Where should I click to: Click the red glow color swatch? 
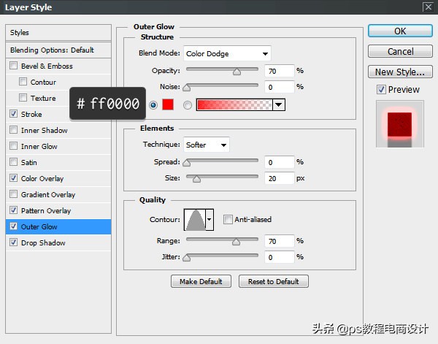168,104
